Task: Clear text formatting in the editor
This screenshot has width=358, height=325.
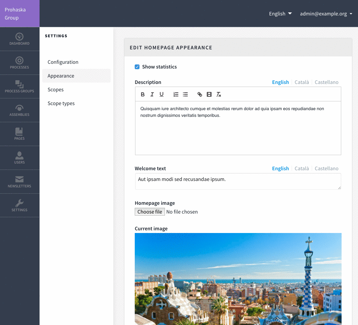Action: point(219,94)
